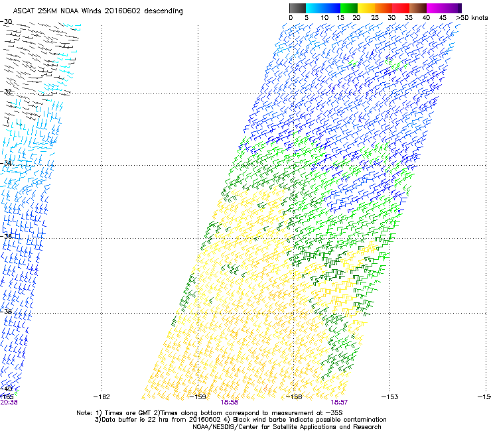Click the -38 latitude axis label
The image size is (491, 431).
tap(6, 311)
